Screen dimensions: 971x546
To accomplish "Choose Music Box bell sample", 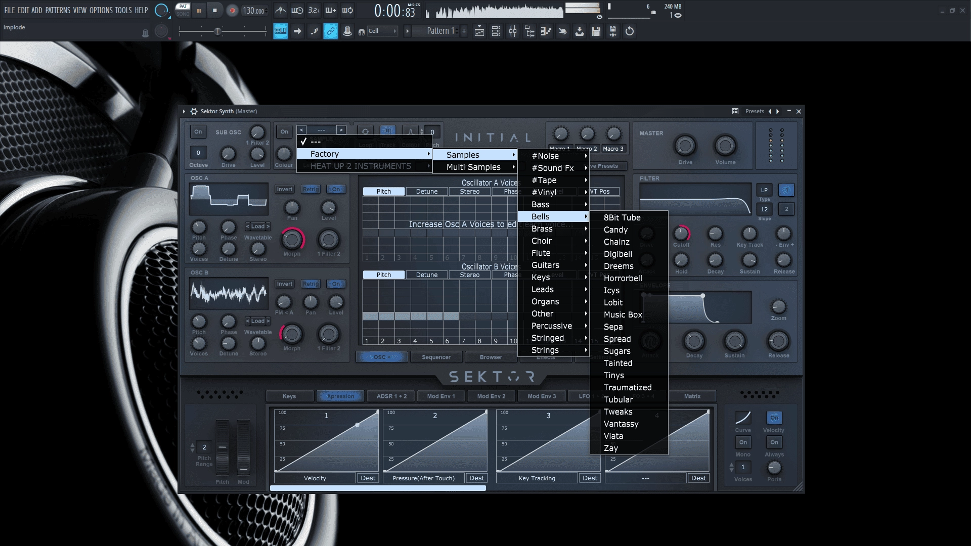I will (x=629, y=314).
